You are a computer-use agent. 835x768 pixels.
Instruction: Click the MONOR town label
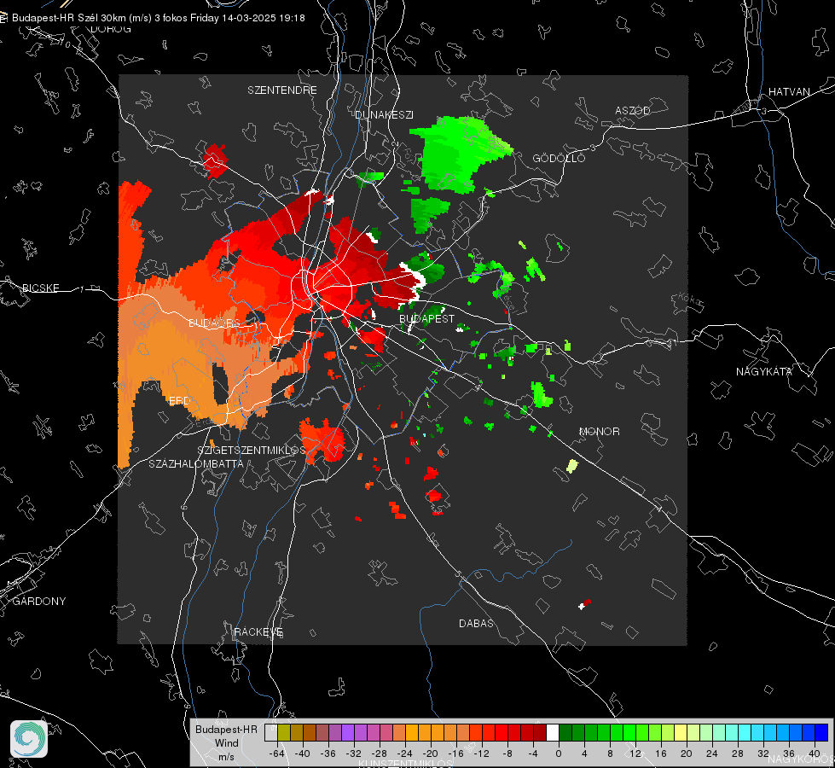599,432
